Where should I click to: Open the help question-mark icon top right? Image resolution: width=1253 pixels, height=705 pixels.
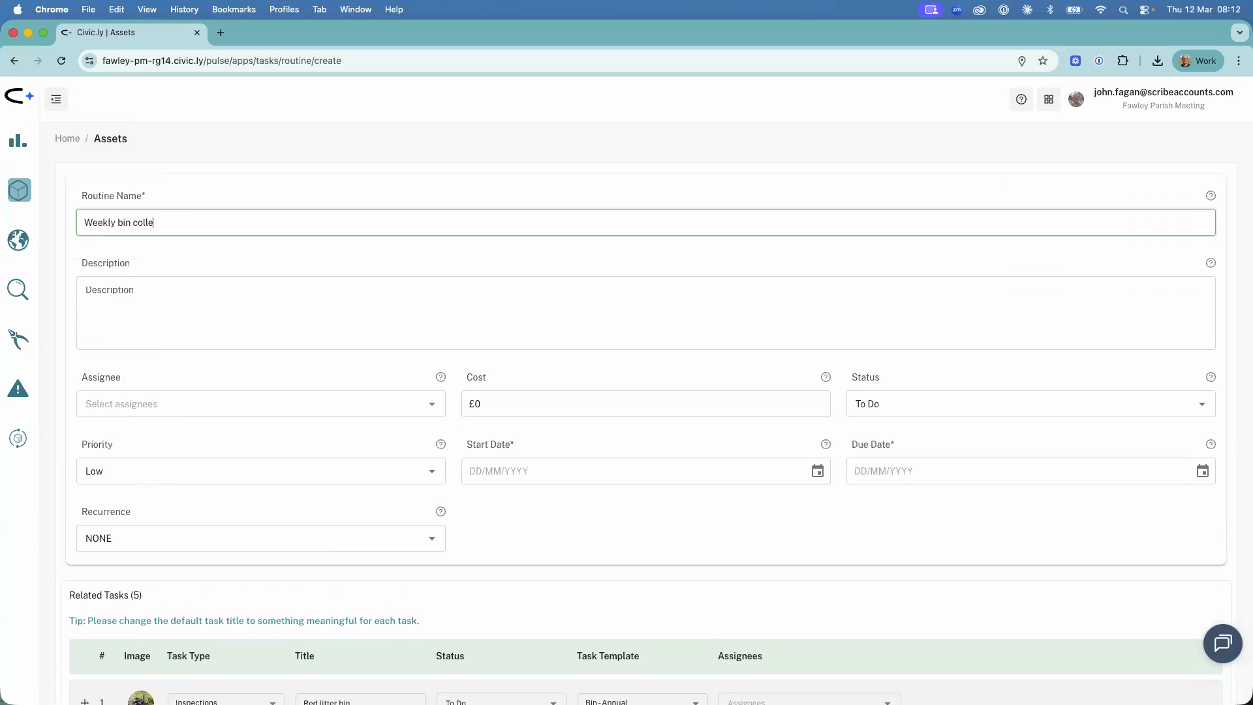(1021, 99)
